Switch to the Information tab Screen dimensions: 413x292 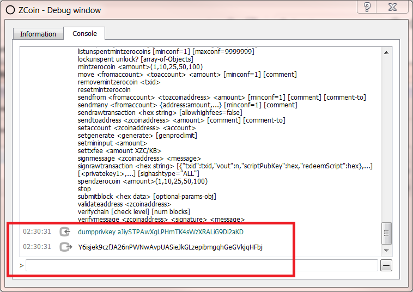pos(38,34)
